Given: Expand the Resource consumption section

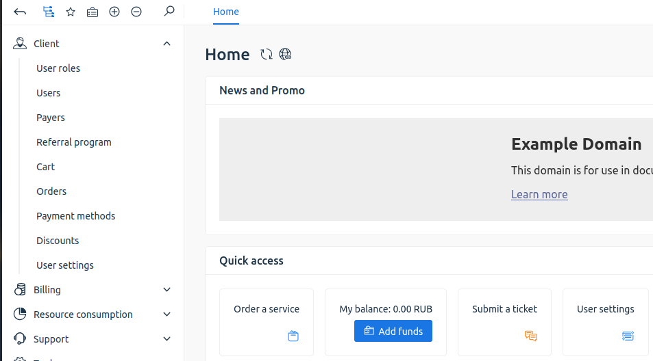Looking at the screenshot, I should pos(167,315).
